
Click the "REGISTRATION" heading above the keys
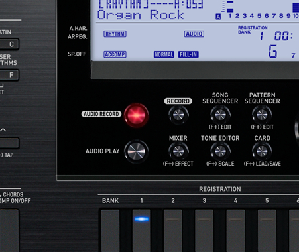click(220, 189)
